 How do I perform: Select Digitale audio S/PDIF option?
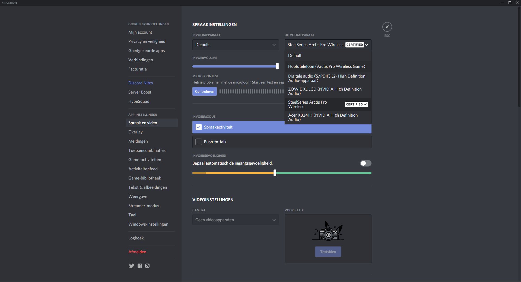click(x=328, y=78)
